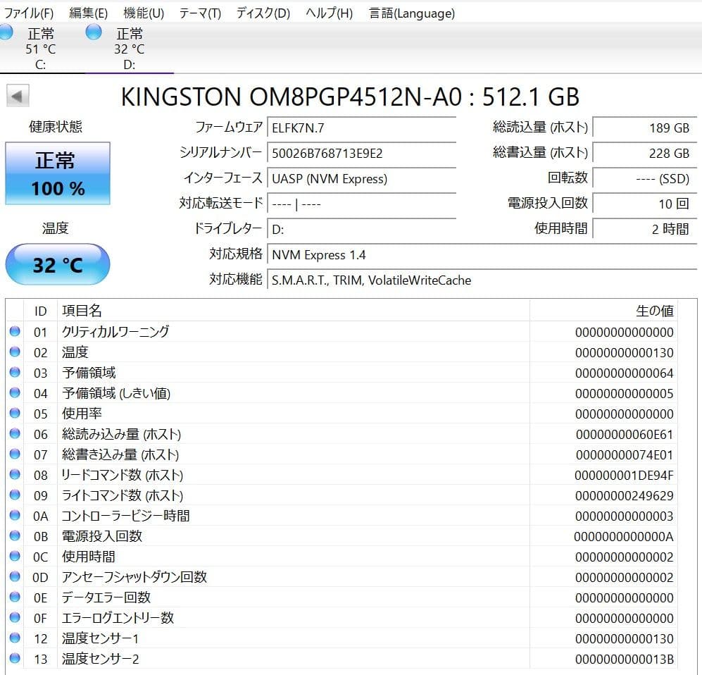The width and height of the screenshot is (702, 675).
Task: Click status orb for ID 13 温度センサー2
Action: tap(15, 658)
